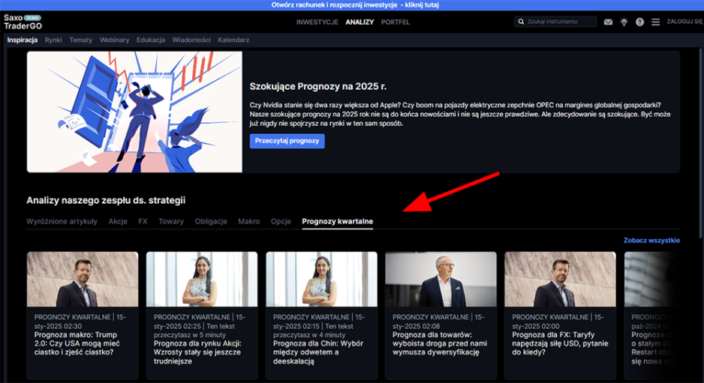
Task: Click the Saxo TraderGO logo
Action: 22,22
